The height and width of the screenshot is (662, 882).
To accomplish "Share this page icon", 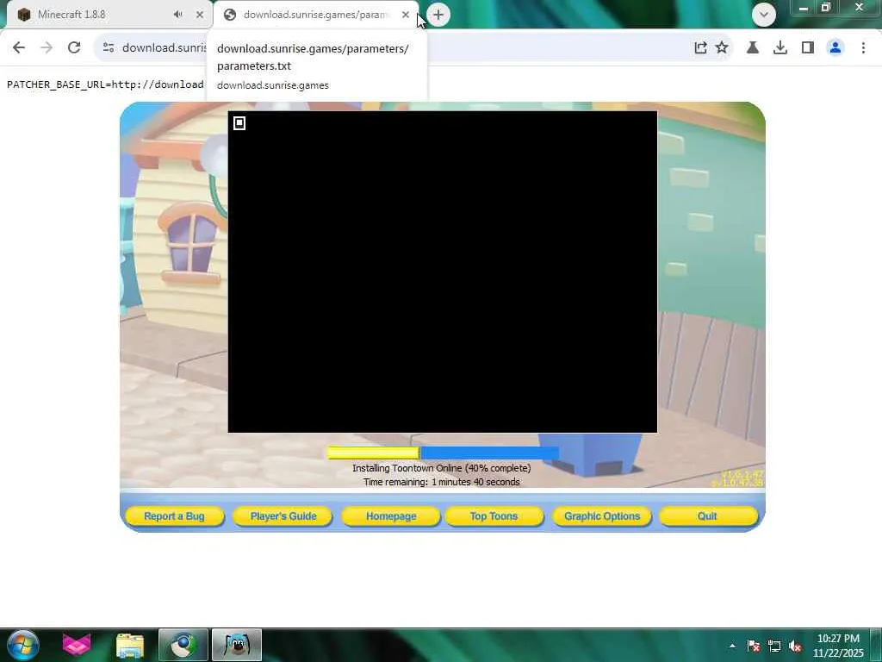I will (700, 48).
